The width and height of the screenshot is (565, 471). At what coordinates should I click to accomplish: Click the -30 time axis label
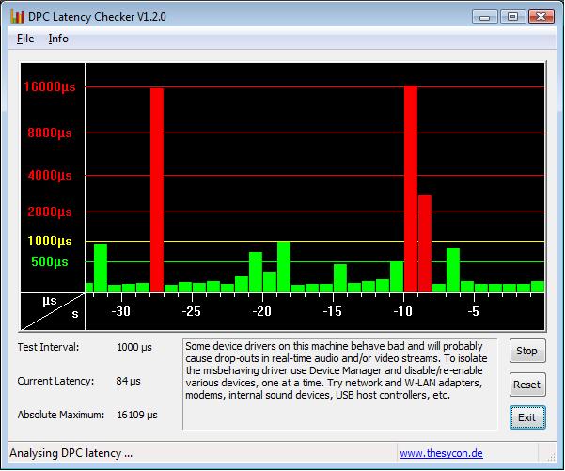click(121, 311)
